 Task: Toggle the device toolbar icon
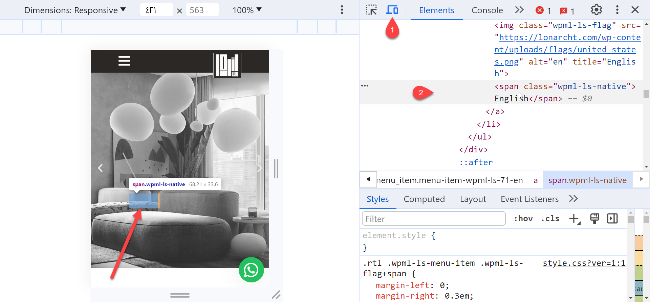tap(392, 10)
